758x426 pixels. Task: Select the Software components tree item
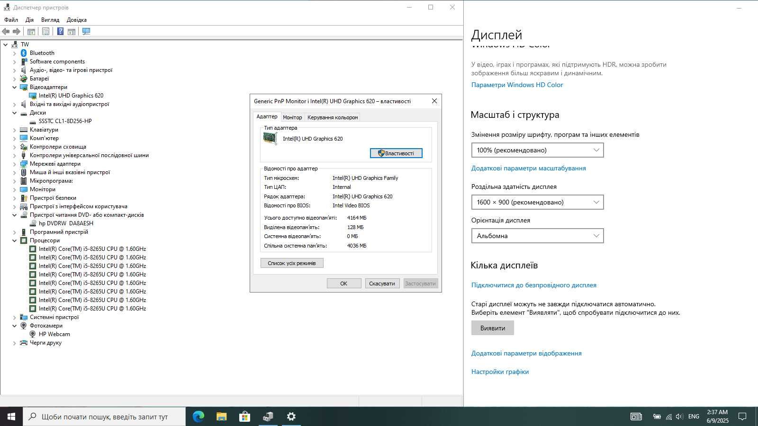point(57,62)
